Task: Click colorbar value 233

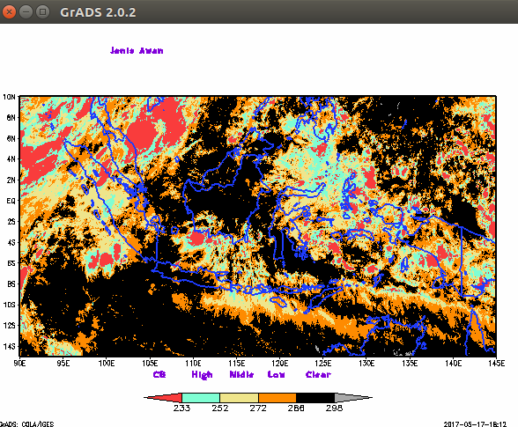Action: click(x=181, y=409)
